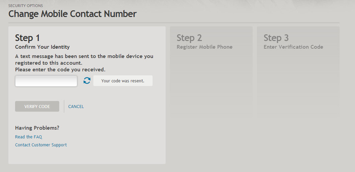Select the Step 1 heading
The image size is (355, 172).
27,38
